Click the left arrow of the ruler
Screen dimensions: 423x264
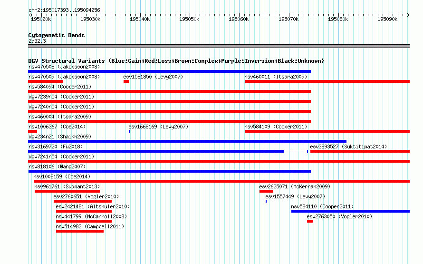pos(29,15)
